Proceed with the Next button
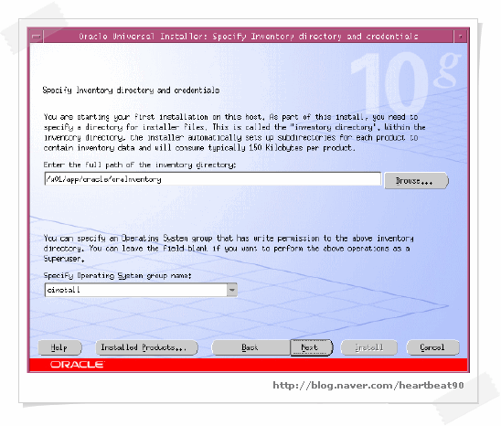The width and height of the screenshot is (501, 426). (x=311, y=347)
